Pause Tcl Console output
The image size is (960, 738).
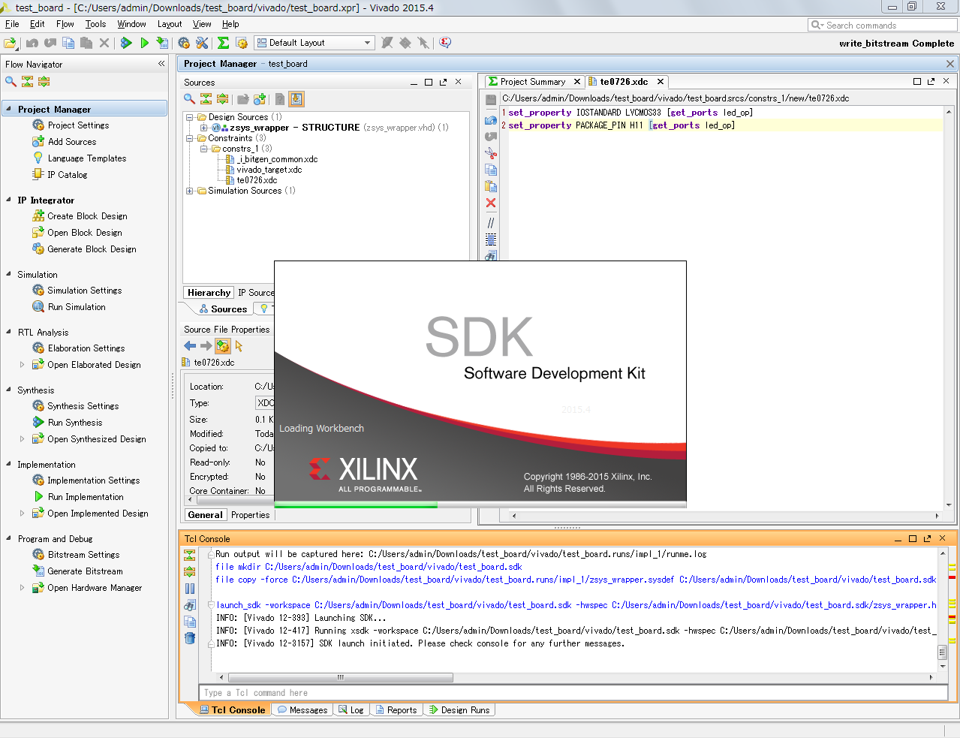(190, 589)
